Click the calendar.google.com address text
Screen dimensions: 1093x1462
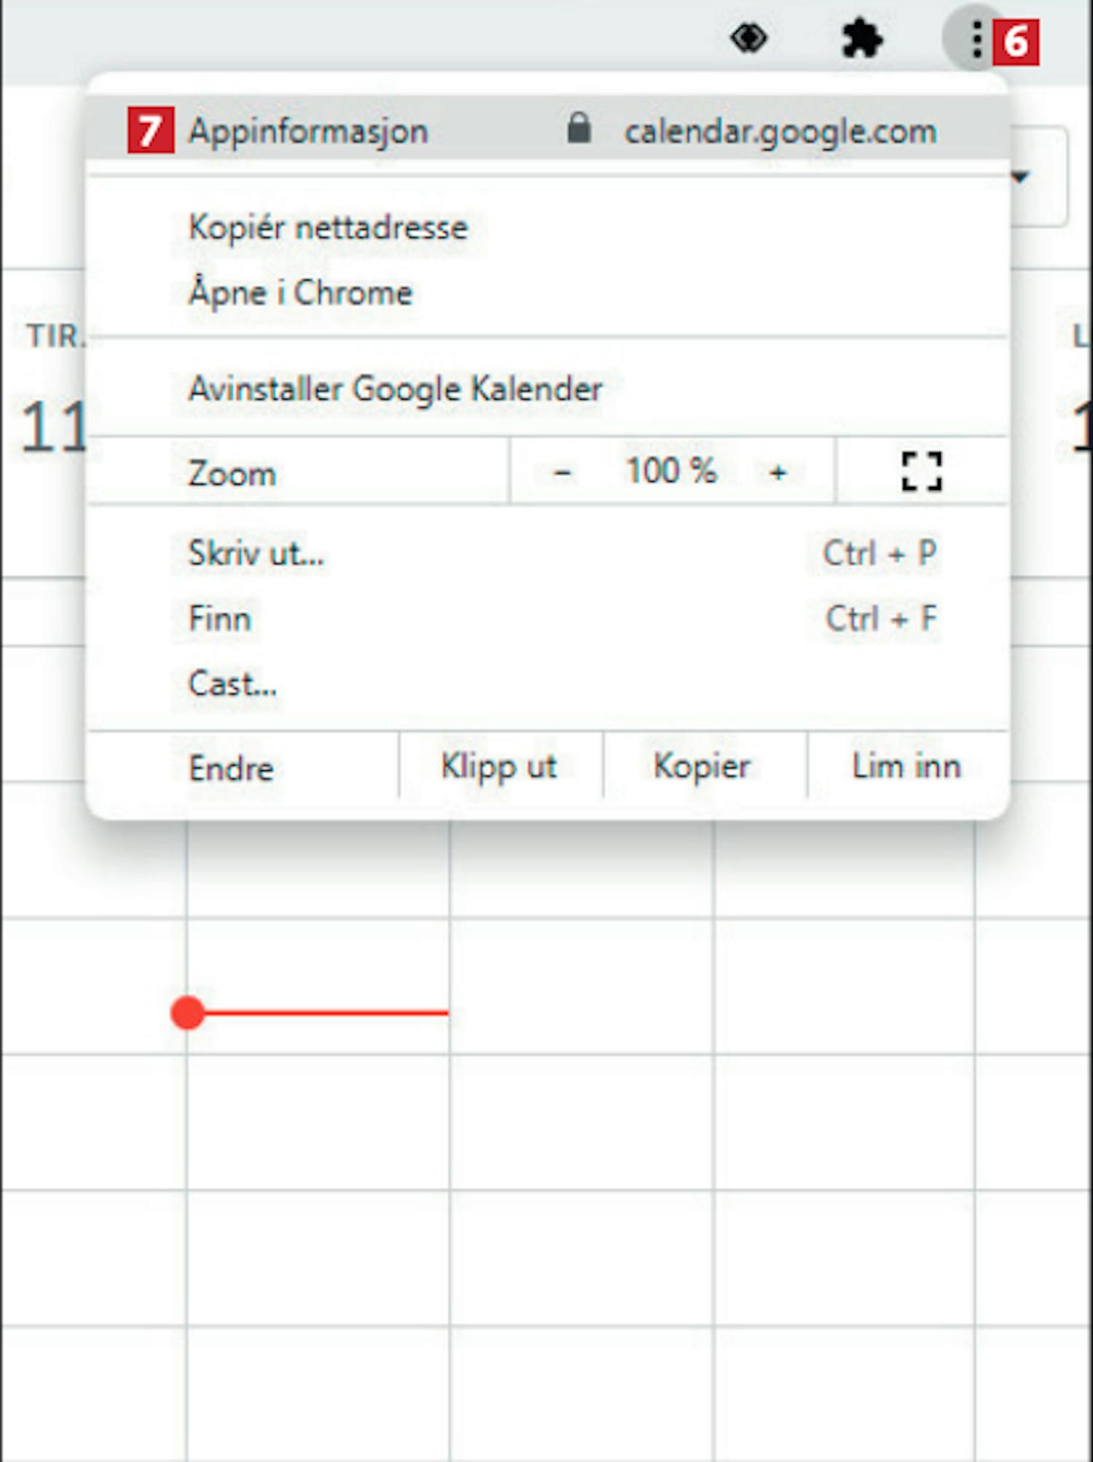coord(780,132)
